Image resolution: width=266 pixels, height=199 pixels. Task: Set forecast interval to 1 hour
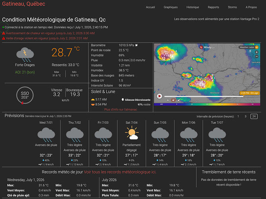[238, 116]
